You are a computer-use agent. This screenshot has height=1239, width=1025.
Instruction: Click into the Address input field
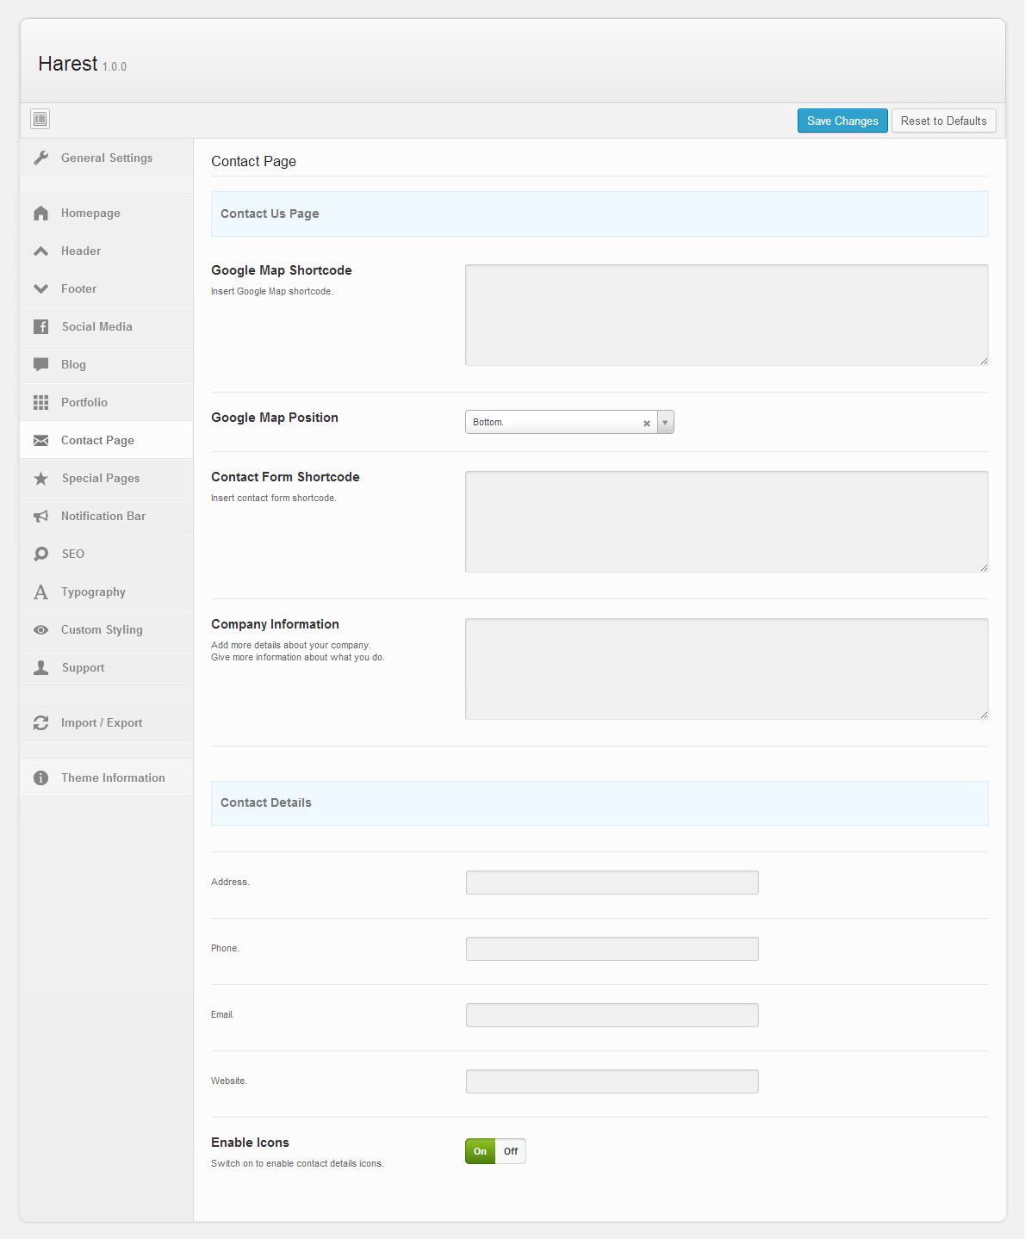(612, 883)
